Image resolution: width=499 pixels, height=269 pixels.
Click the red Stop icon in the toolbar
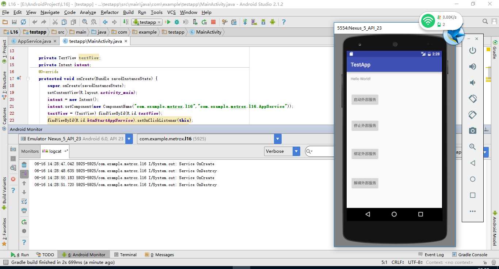[x=213, y=22]
